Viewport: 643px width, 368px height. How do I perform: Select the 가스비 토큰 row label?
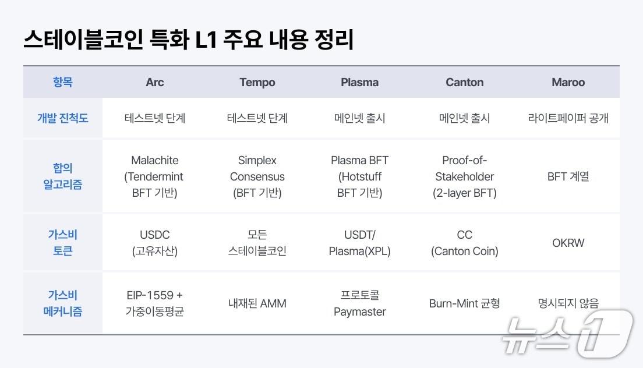pos(63,243)
